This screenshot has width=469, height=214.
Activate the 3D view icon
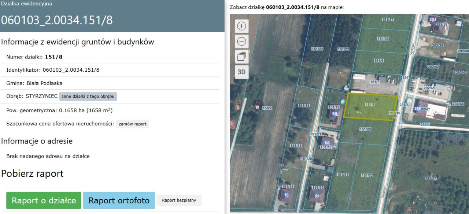click(x=241, y=72)
